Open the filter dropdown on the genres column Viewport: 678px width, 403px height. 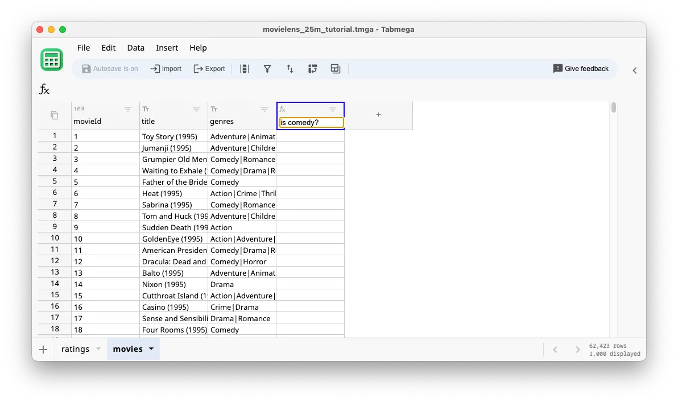[264, 109]
